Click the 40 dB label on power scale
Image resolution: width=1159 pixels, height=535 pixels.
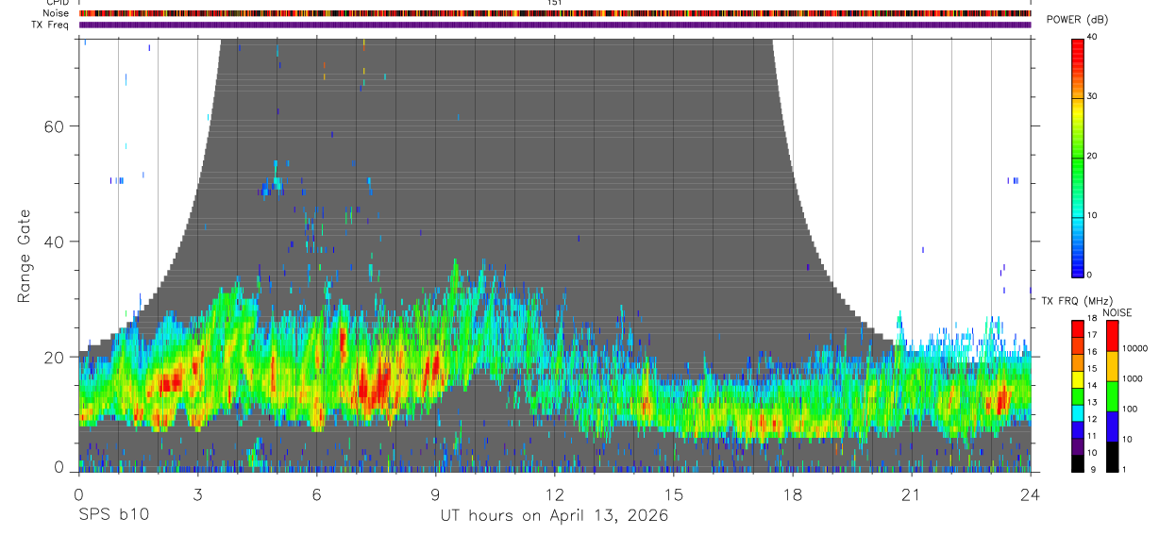(x=1093, y=37)
